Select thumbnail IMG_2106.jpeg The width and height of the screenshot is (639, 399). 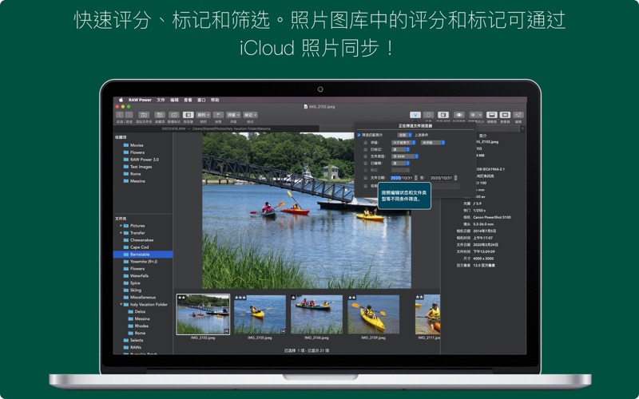point(316,314)
